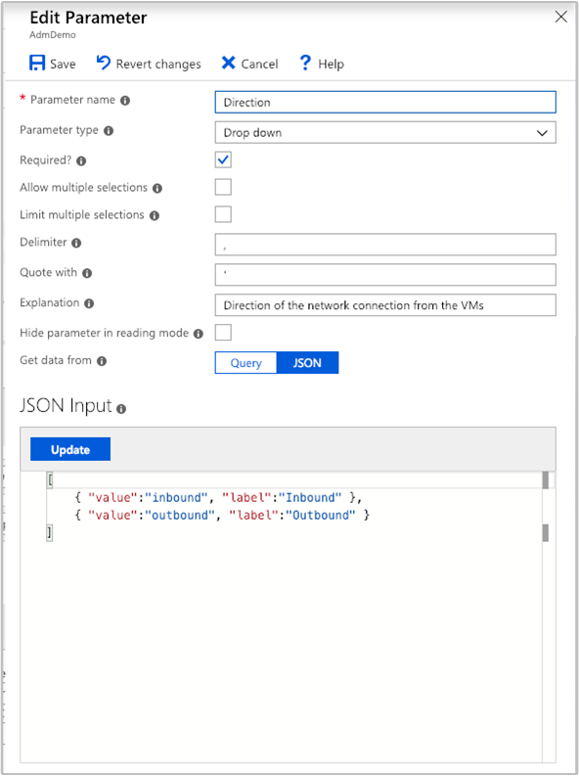
Task: Open the Parameter type Drop down list
Action: [385, 133]
